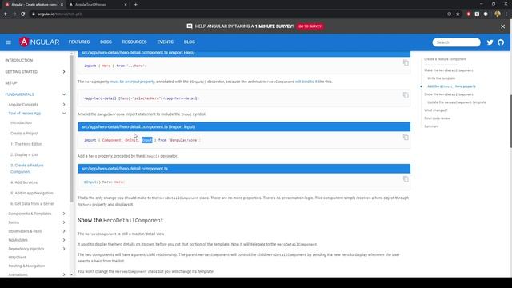This screenshot has width=512, height=288.
Task: Open the BLOG nav item
Action: (190, 42)
